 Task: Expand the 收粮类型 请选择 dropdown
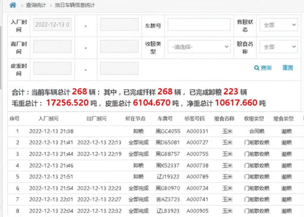[x=199, y=47]
